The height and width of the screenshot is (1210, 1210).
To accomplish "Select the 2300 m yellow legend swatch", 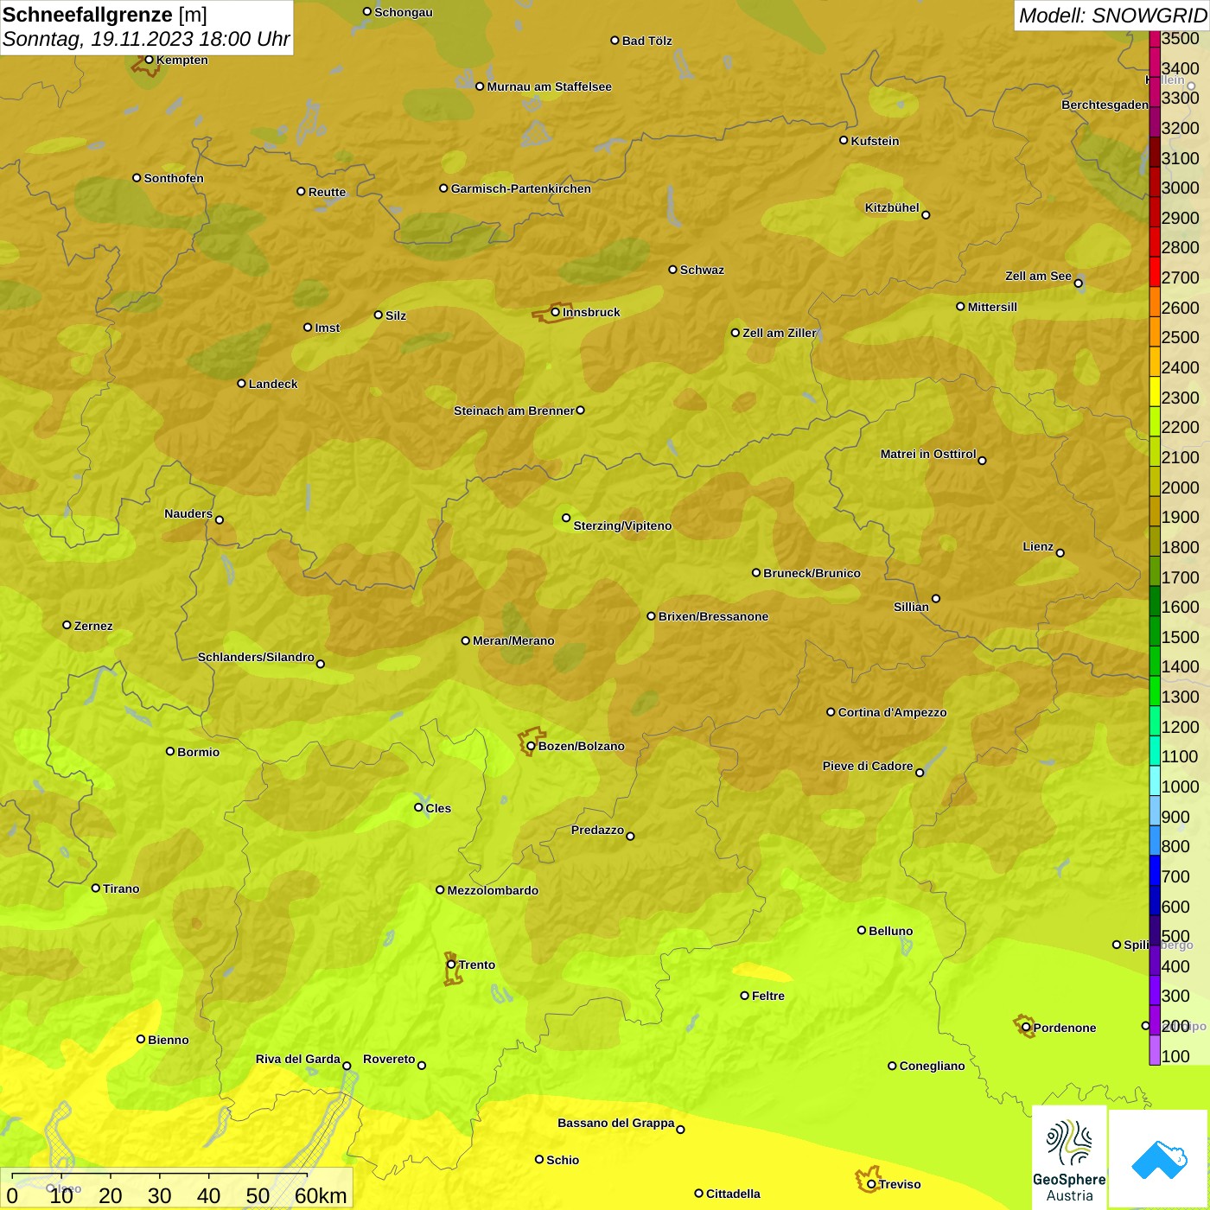I will click(1155, 392).
